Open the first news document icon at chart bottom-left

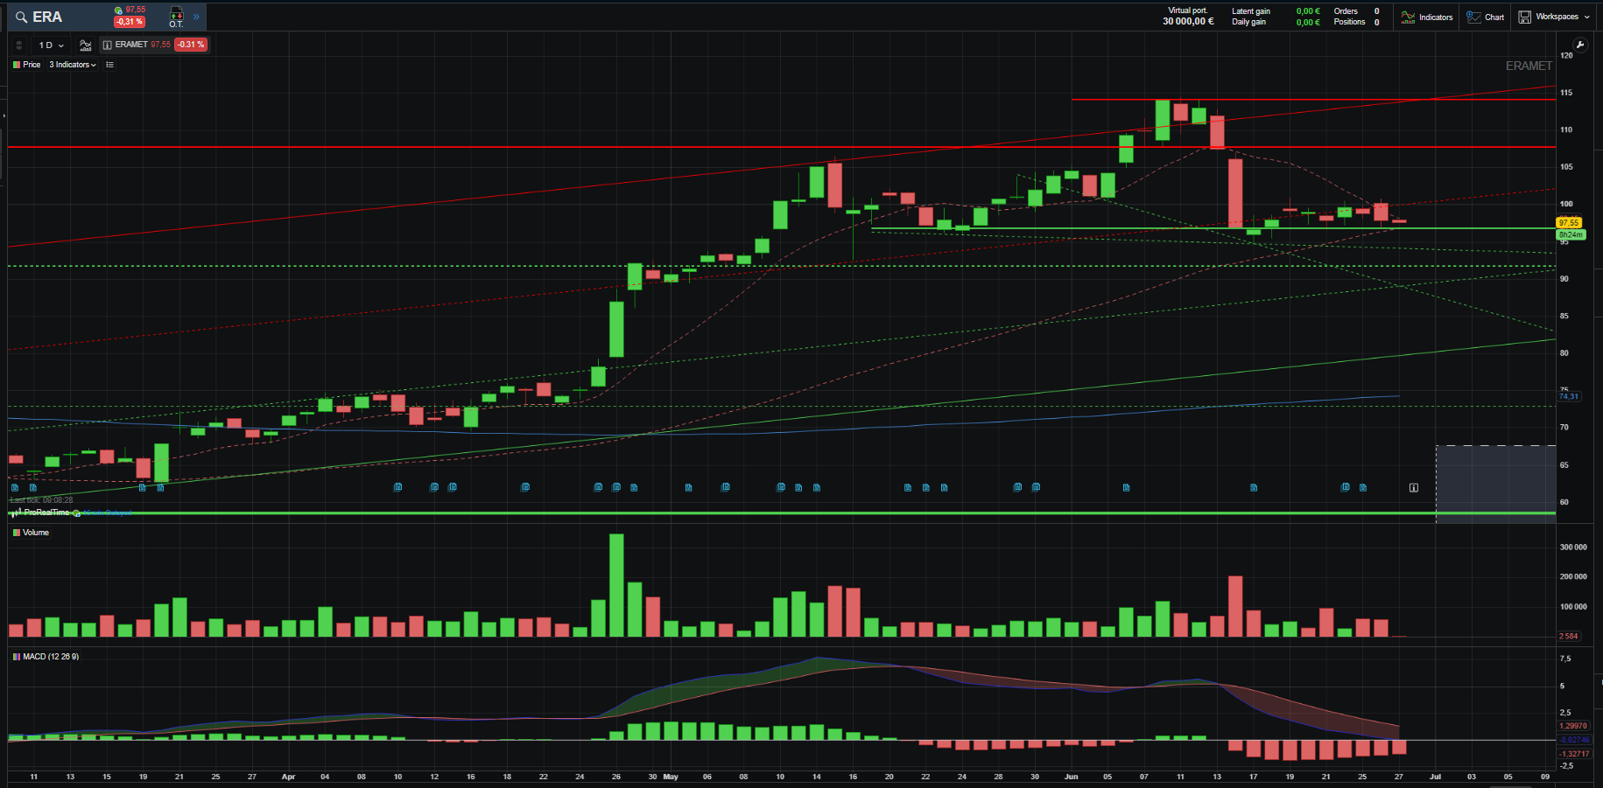15,488
